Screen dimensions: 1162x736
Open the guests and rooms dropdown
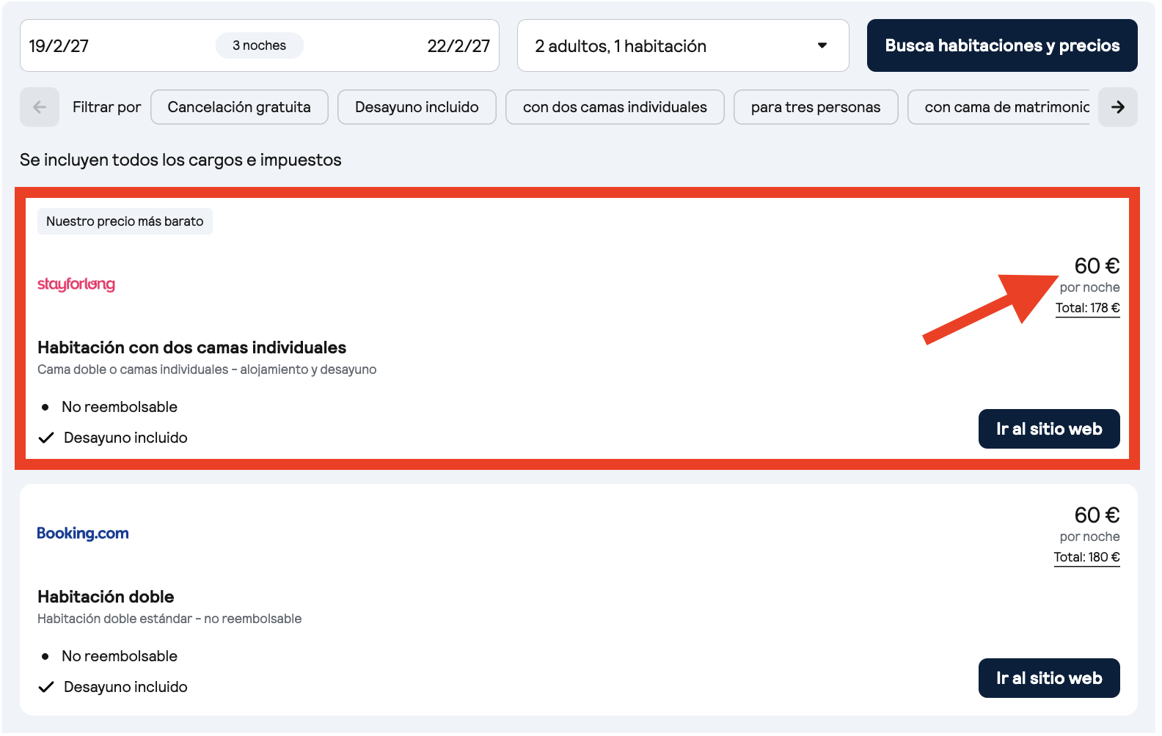683,45
